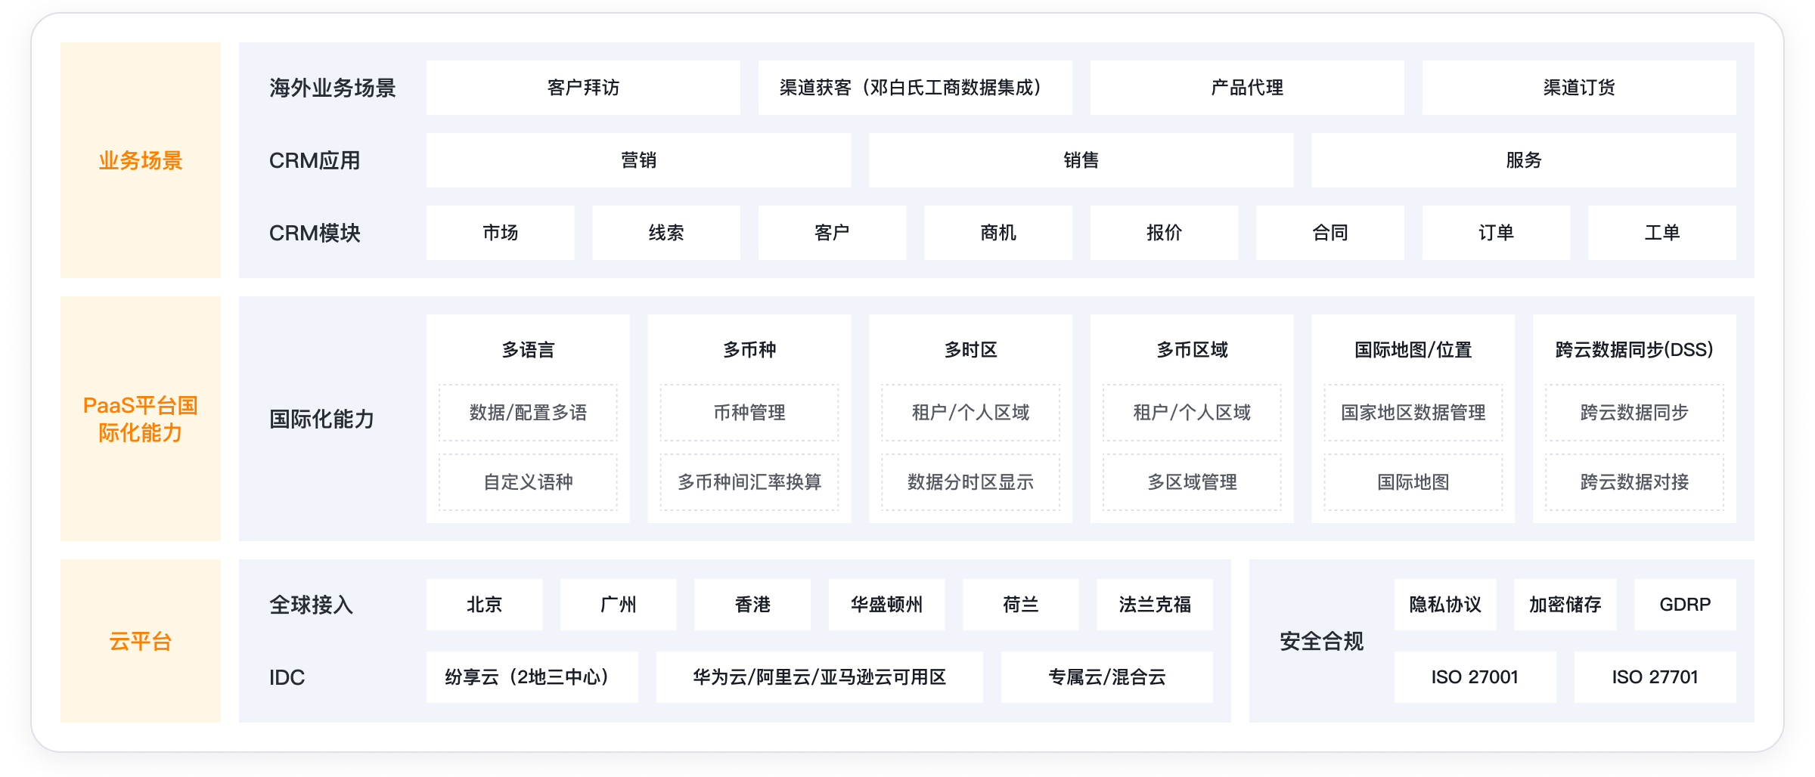Select 渠道获客 (邓白氏工商数据集成) box

coord(914,88)
